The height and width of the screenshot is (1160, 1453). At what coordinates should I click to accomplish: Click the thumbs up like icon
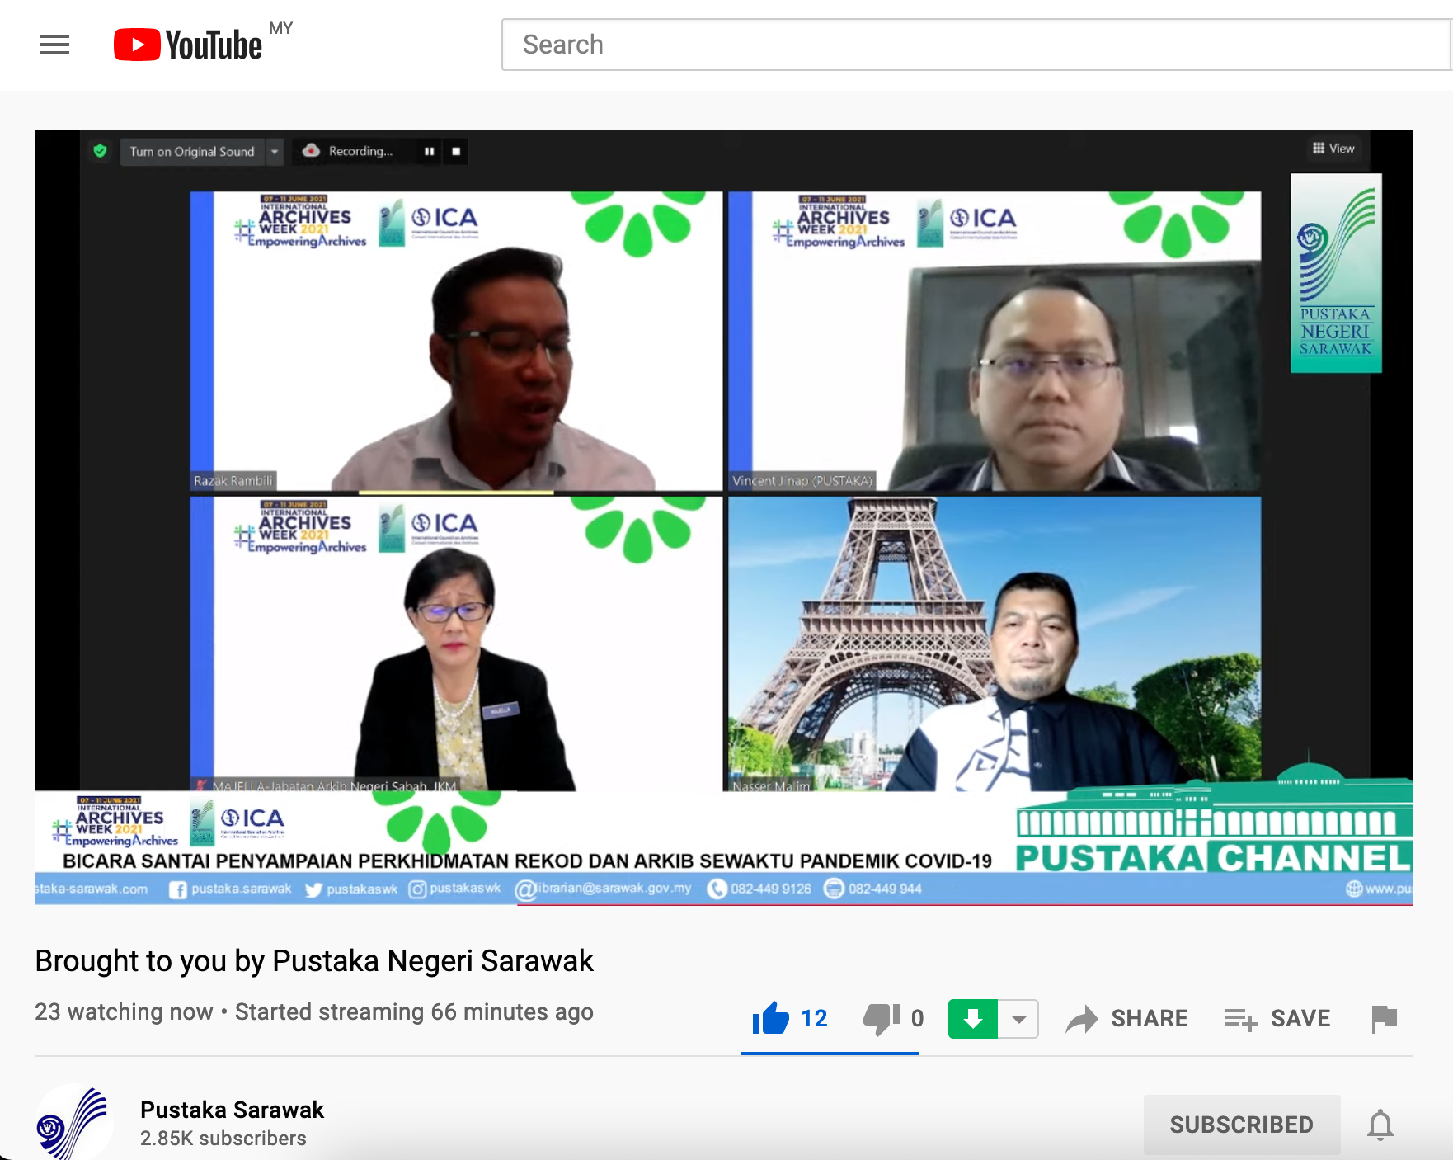coord(770,1018)
